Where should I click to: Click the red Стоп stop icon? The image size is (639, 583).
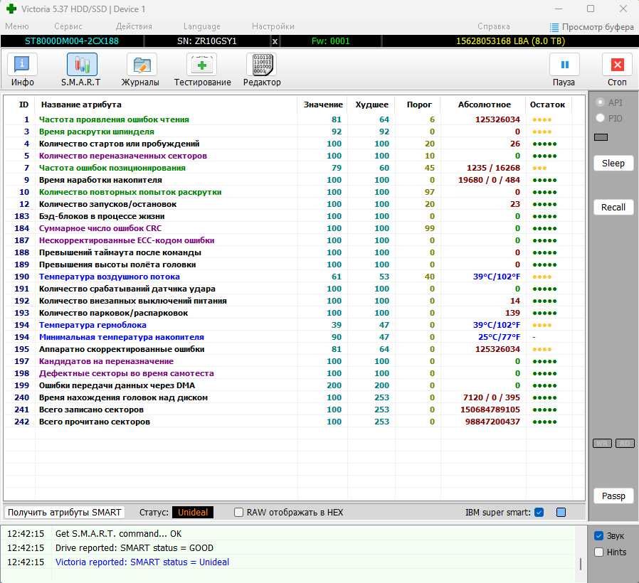[x=618, y=65]
